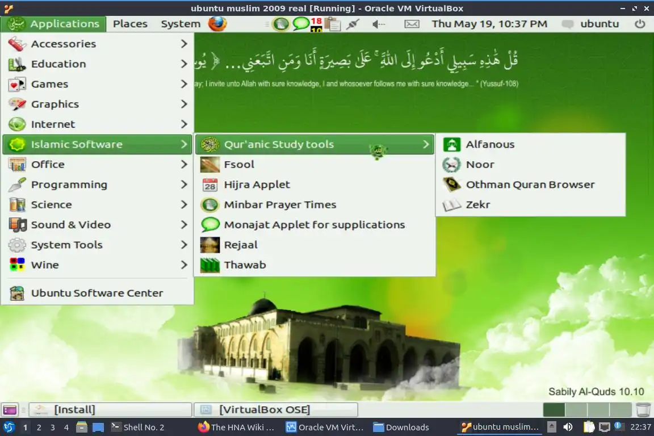This screenshot has width=654, height=436.
Task: Open the Hijra calendar applet in panel
Action: (x=317, y=24)
